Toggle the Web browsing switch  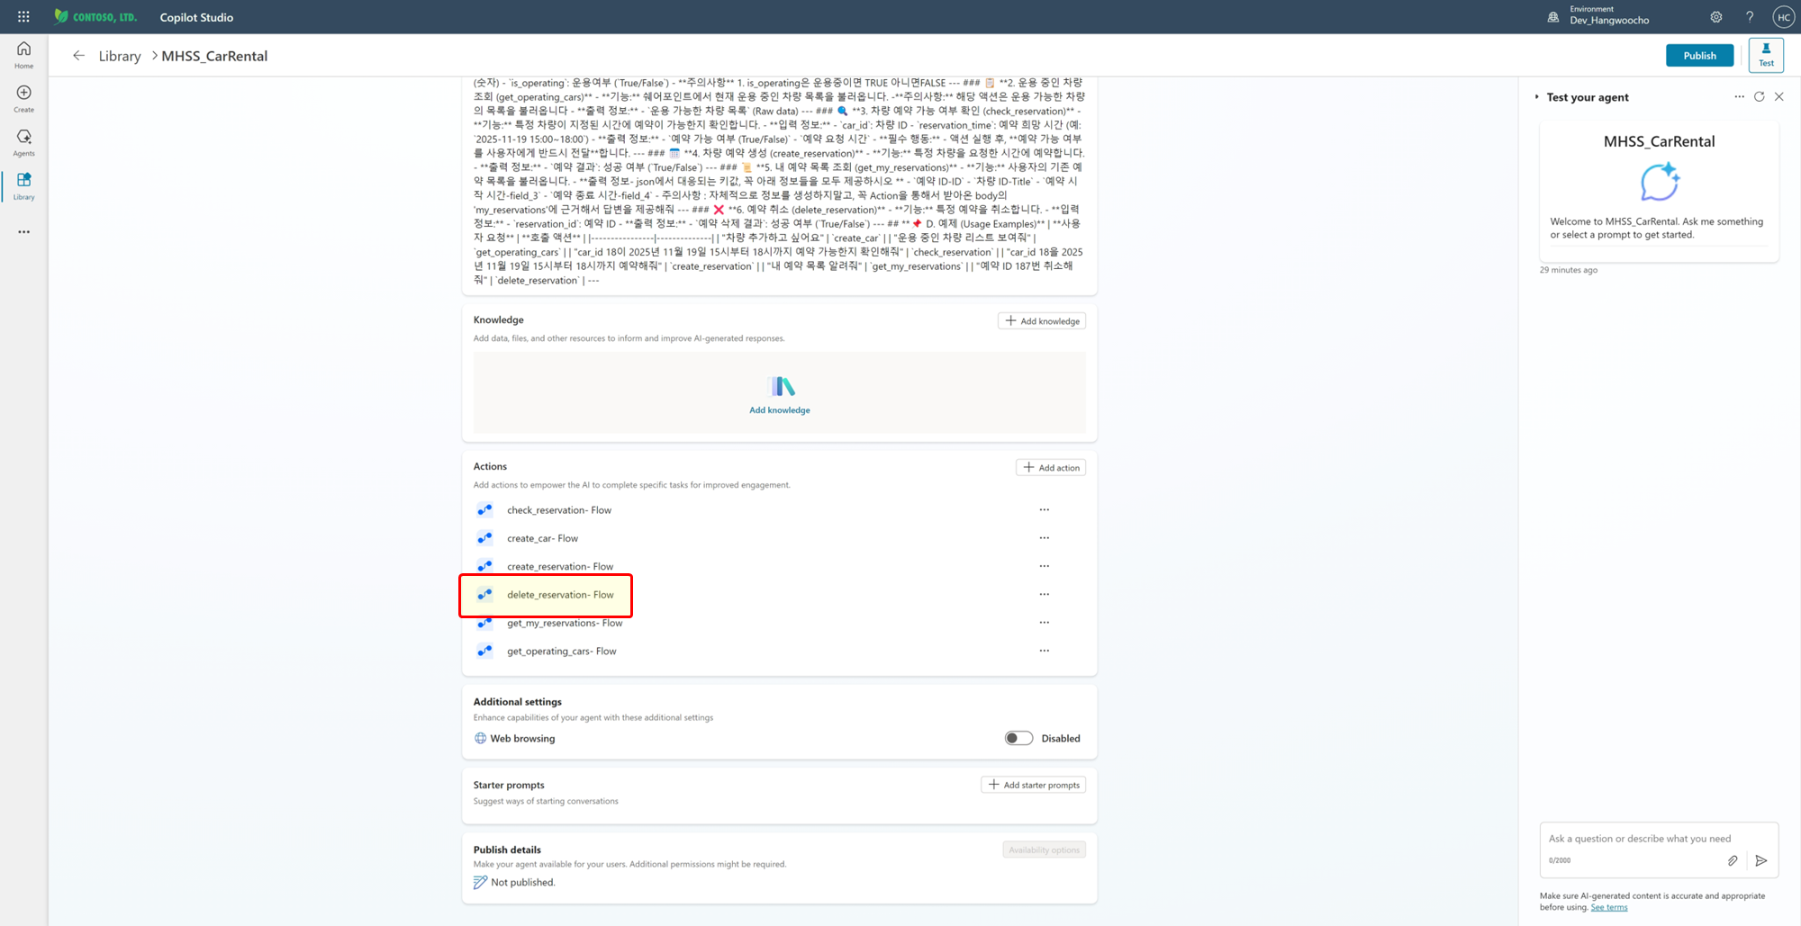1018,738
